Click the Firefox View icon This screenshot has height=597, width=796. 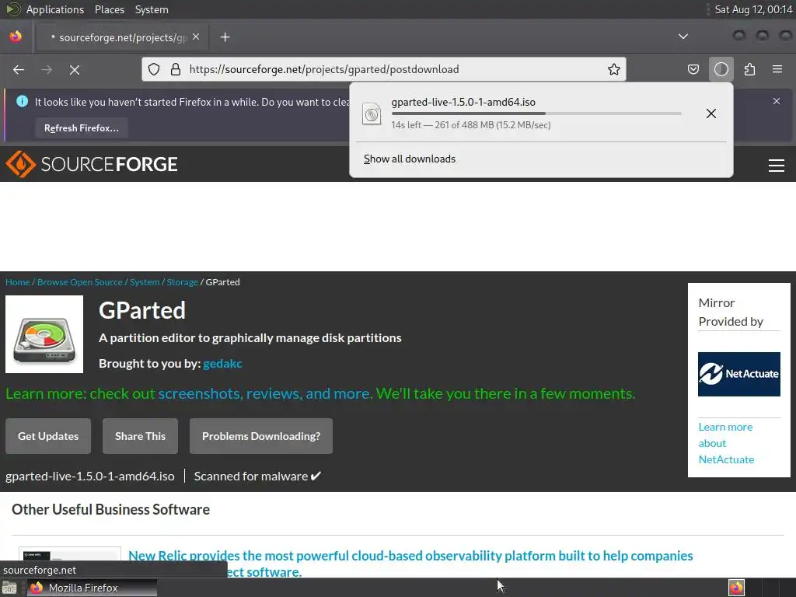(16, 37)
